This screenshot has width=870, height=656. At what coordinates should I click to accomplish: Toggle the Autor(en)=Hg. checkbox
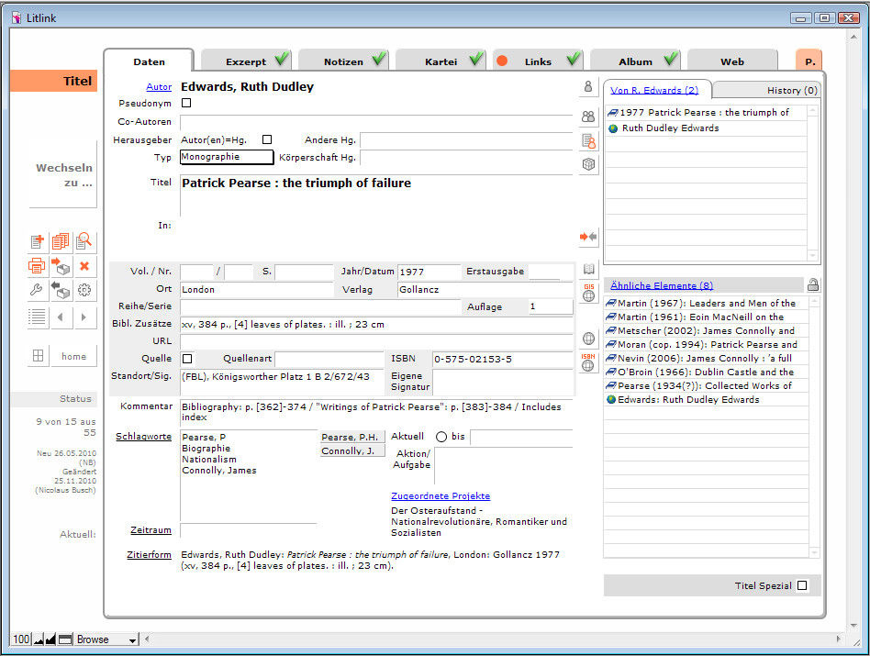[x=267, y=139]
